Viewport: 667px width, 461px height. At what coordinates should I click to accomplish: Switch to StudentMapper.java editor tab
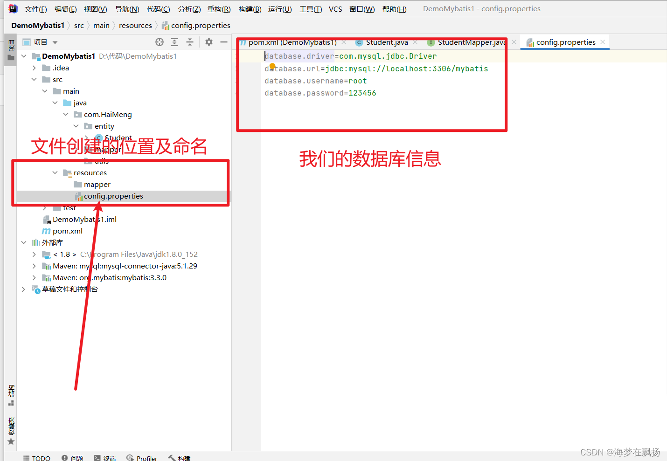coord(467,42)
